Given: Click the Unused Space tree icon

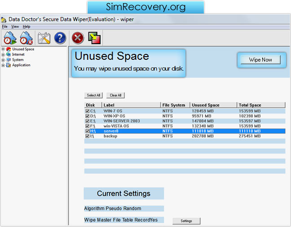Looking at the screenshot, I should click(9, 49).
